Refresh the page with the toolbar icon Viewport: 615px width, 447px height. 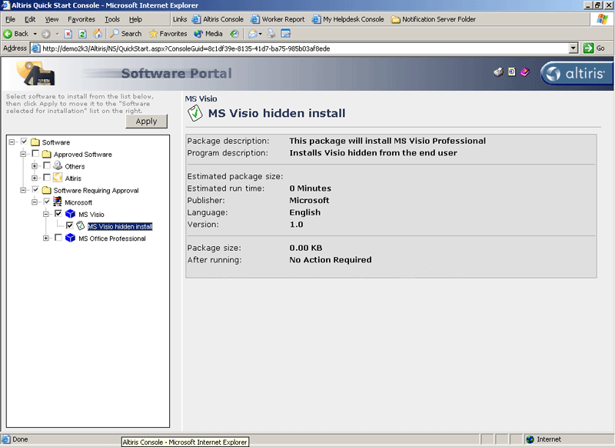pyautogui.click(x=82, y=34)
